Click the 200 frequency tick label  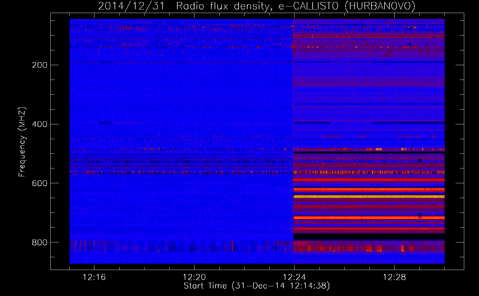[x=40, y=65]
